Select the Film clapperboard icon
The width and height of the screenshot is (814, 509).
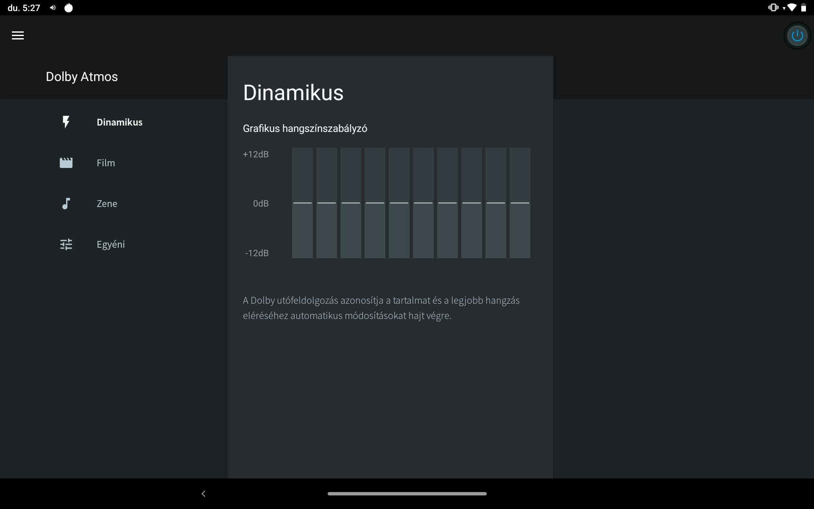(x=66, y=163)
